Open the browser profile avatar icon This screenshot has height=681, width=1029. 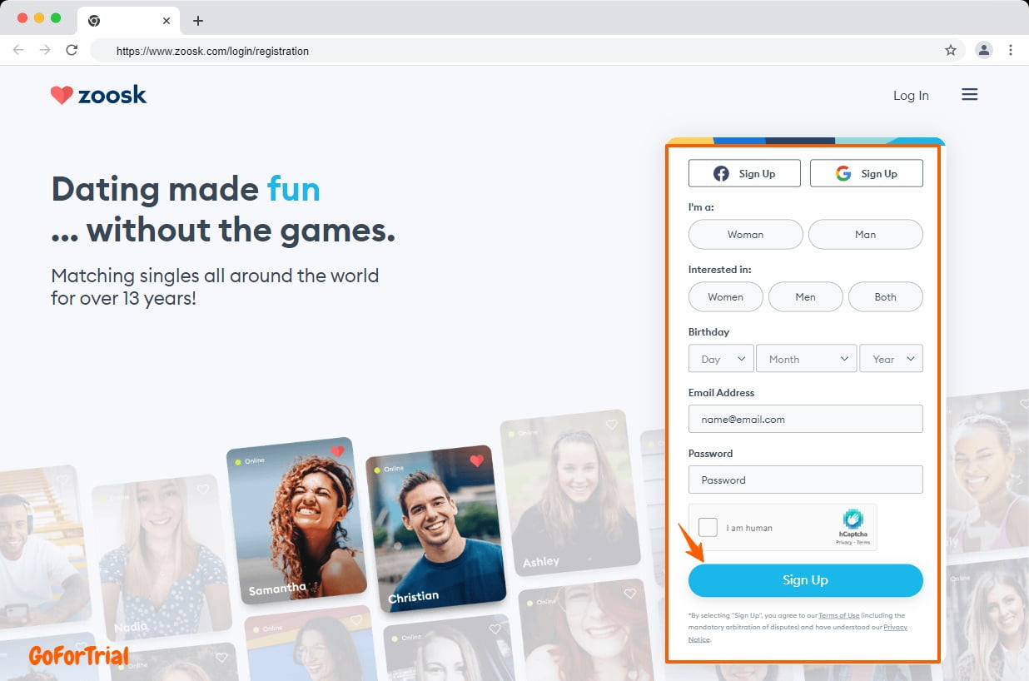pos(984,50)
